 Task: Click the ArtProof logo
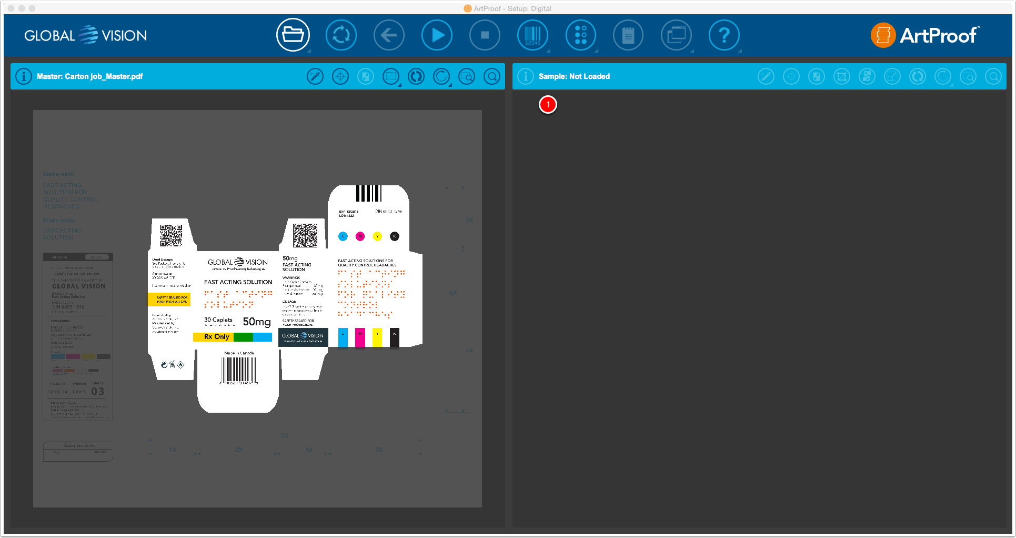[925, 35]
